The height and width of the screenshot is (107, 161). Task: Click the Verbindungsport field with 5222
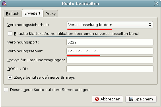coord(110,42)
